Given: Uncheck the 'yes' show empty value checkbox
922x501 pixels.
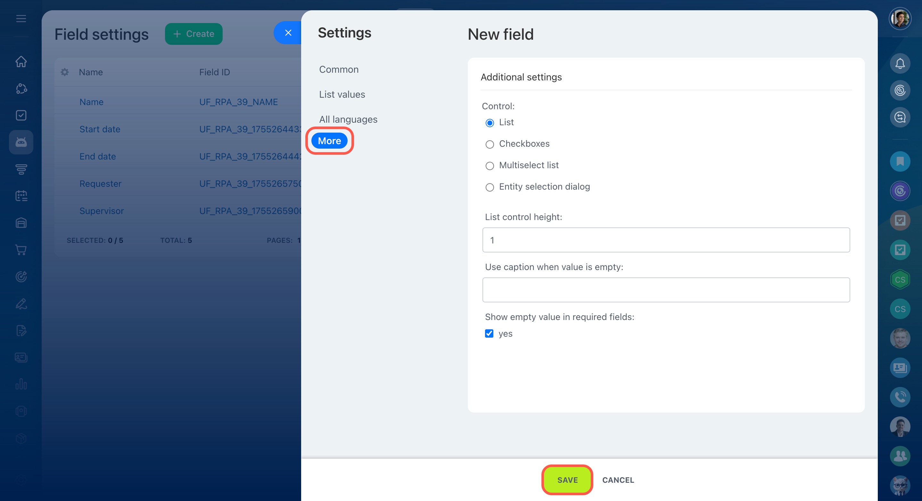Looking at the screenshot, I should pos(489,333).
